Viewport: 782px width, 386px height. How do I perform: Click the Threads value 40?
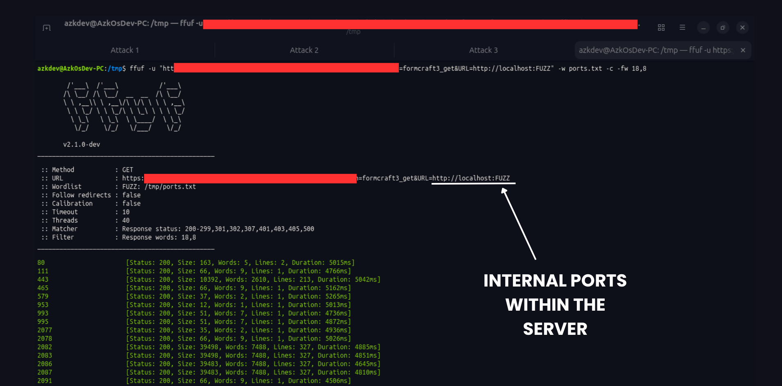(126, 220)
